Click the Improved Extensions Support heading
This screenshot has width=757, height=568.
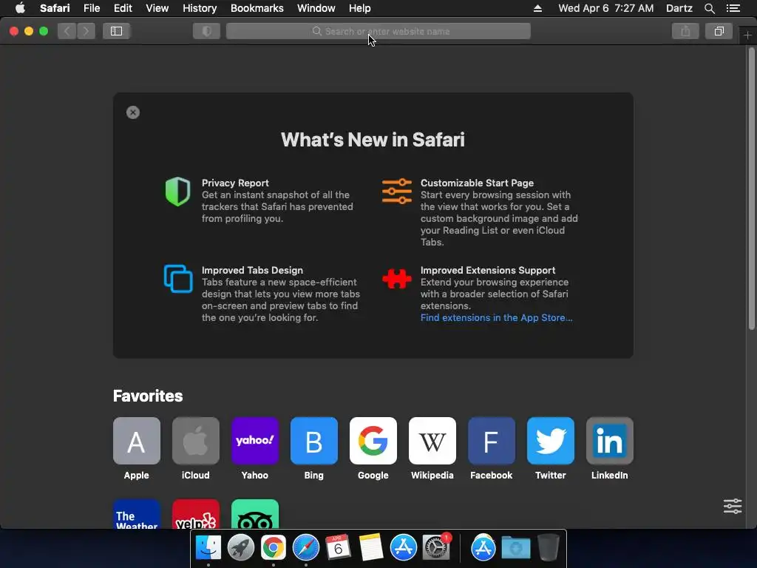click(488, 271)
